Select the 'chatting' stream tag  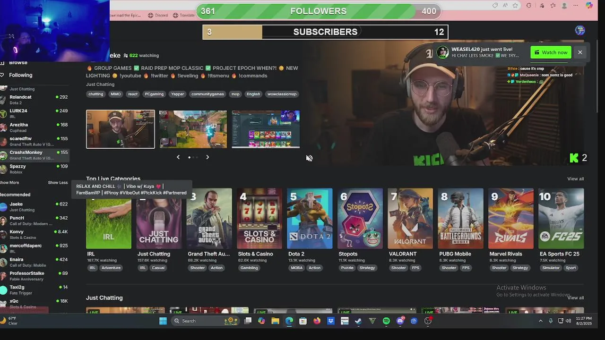click(95, 94)
